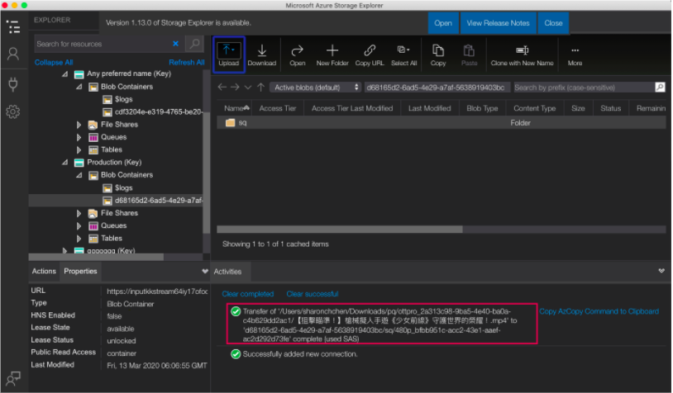Viewport: 673px width, 393px height.
Task: Sort by Blob Type column header
Action: [x=483, y=108]
